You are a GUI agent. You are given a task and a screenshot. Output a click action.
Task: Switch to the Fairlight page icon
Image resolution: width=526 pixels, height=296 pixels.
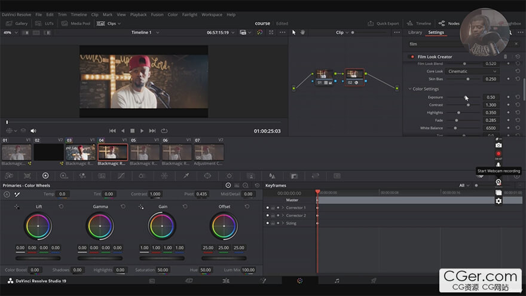(x=337, y=280)
